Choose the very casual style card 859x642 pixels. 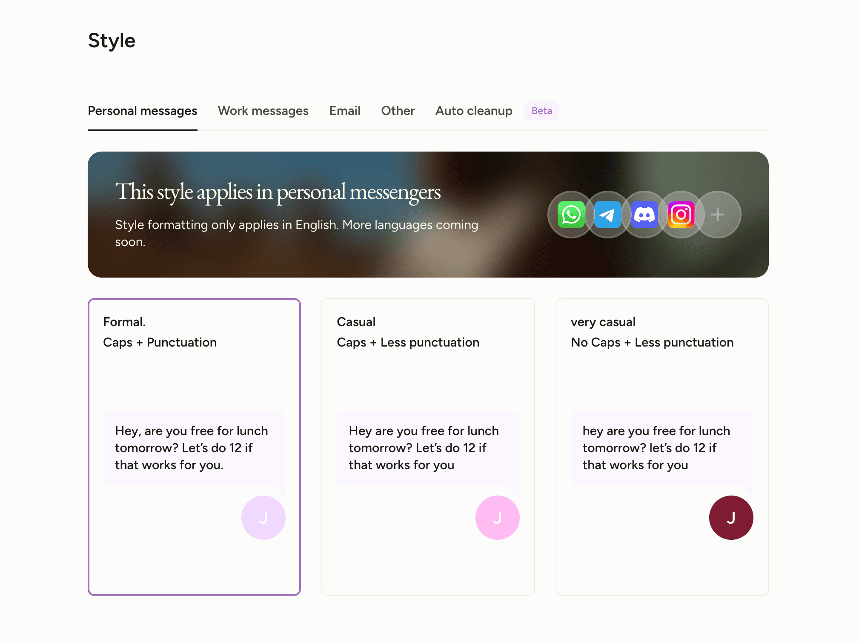pyautogui.click(x=662, y=447)
